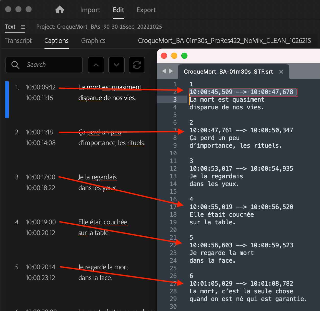Click the green zoom traffic light button
This screenshot has height=311, width=320.
(184, 55)
